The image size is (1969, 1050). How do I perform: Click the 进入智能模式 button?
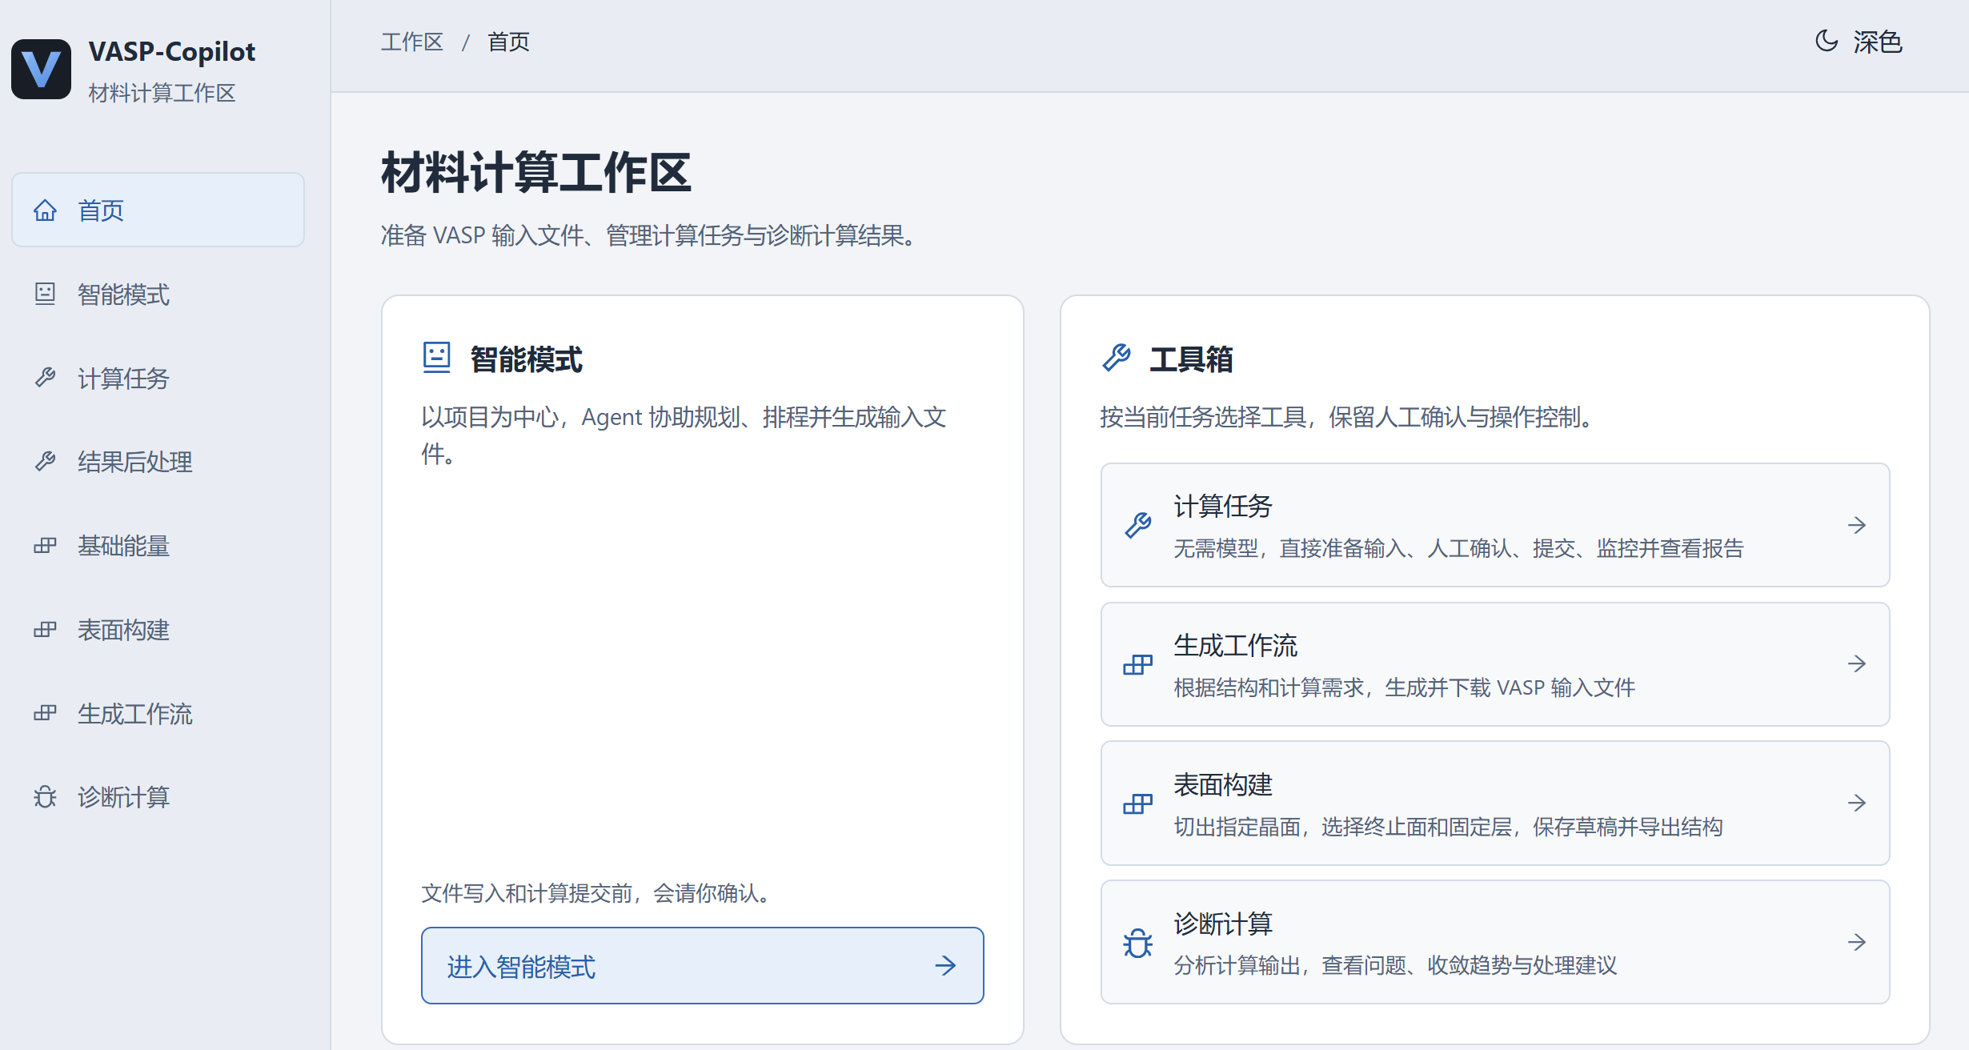(x=702, y=965)
